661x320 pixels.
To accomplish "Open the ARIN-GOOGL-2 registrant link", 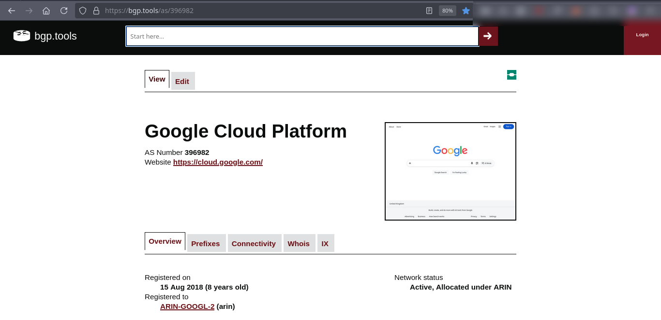I will [x=187, y=306].
